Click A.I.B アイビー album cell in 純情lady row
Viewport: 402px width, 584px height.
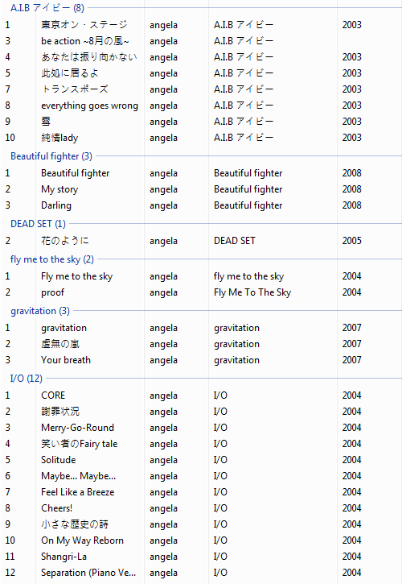244,138
